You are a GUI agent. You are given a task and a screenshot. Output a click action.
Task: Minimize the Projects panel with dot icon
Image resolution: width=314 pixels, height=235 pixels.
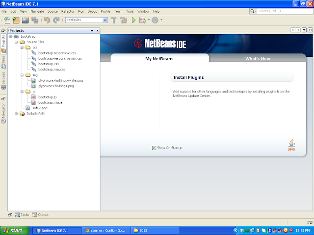tap(92, 30)
